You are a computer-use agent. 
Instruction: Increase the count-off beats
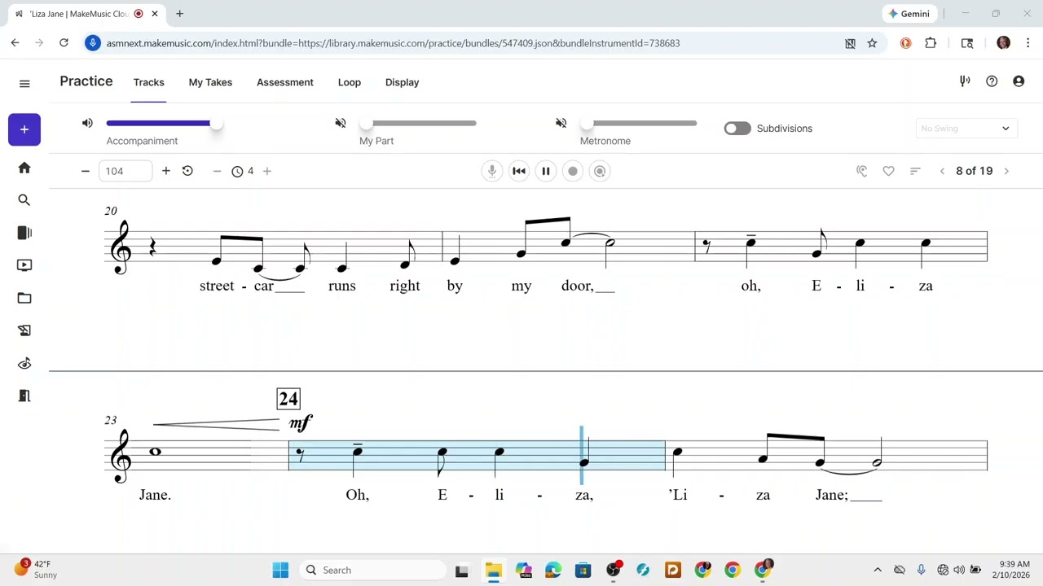(x=267, y=171)
